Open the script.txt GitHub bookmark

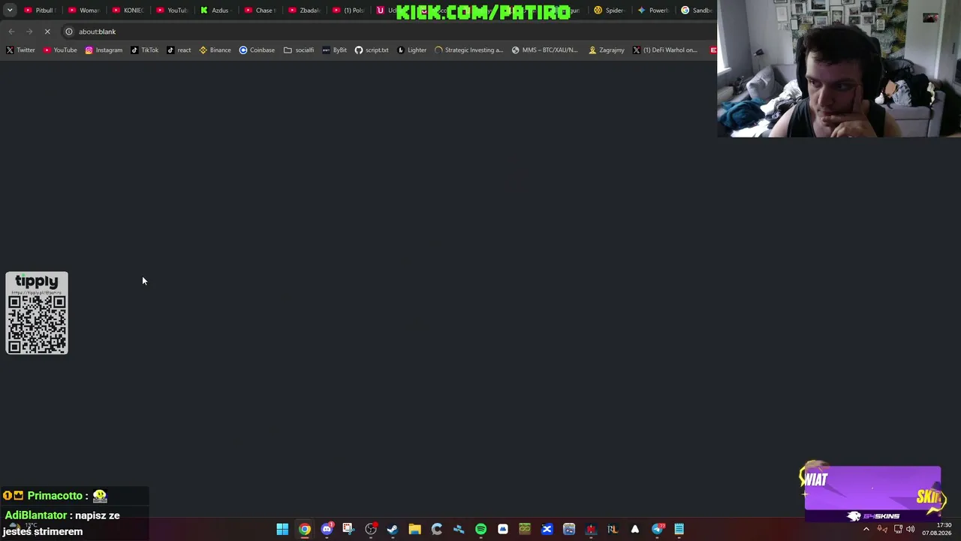pyautogui.click(x=372, y=50)
